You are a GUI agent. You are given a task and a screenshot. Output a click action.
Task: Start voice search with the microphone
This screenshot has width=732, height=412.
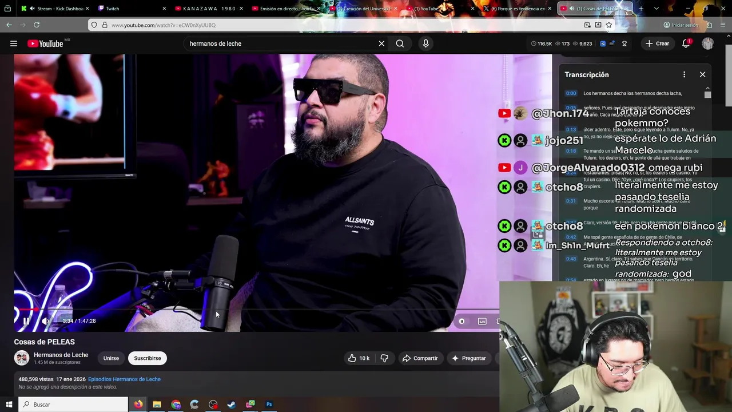tap(425, 43)
